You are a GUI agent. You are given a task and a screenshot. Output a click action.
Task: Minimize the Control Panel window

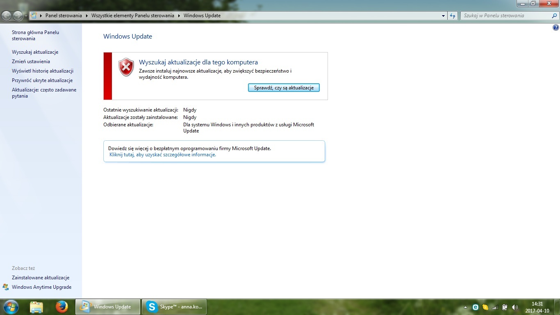(x=522, y=3)
